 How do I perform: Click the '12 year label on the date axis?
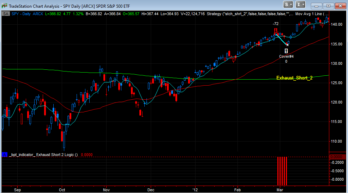pos(194,189)
